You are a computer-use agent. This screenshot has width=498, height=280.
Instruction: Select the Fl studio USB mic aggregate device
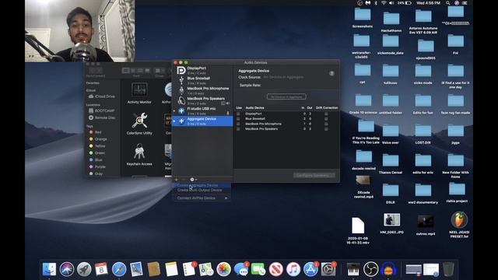pos(202,110)
